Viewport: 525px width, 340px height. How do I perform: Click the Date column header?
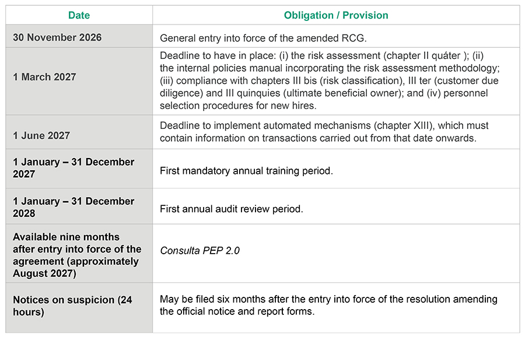[79, 15]
